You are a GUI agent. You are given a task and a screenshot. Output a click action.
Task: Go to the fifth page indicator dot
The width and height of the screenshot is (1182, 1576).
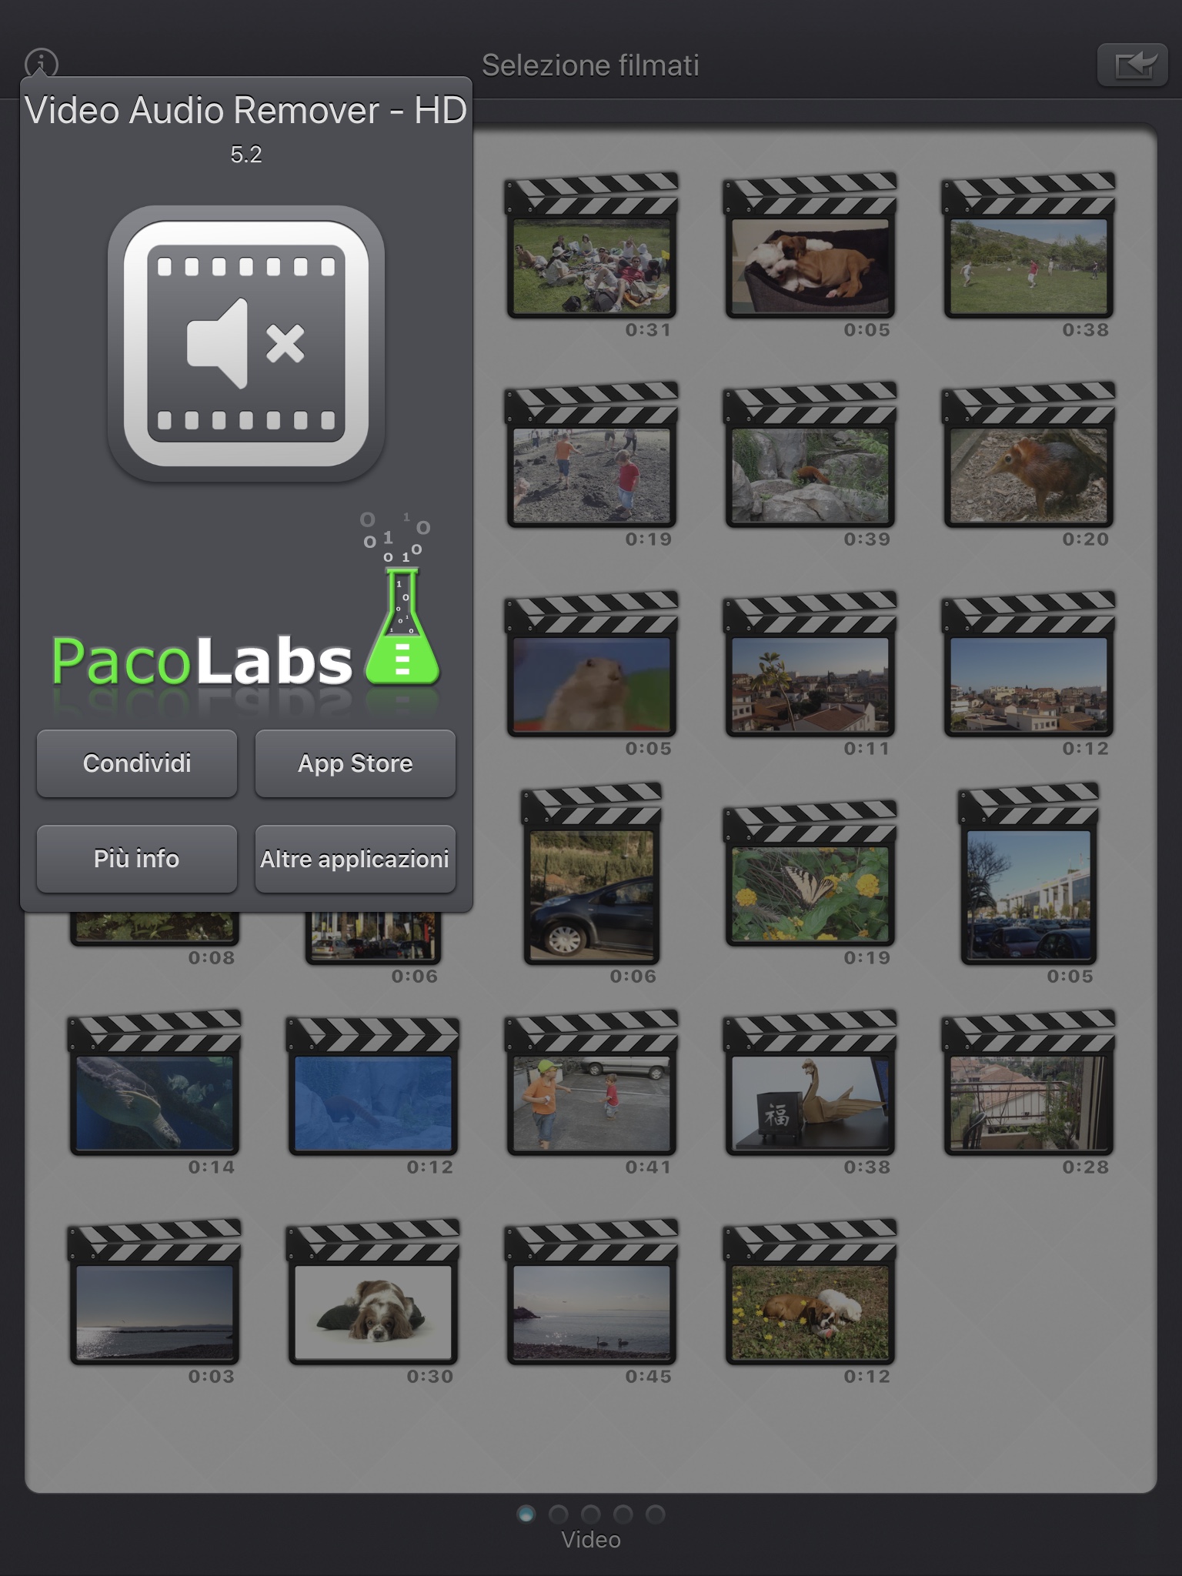point(656,1514)
